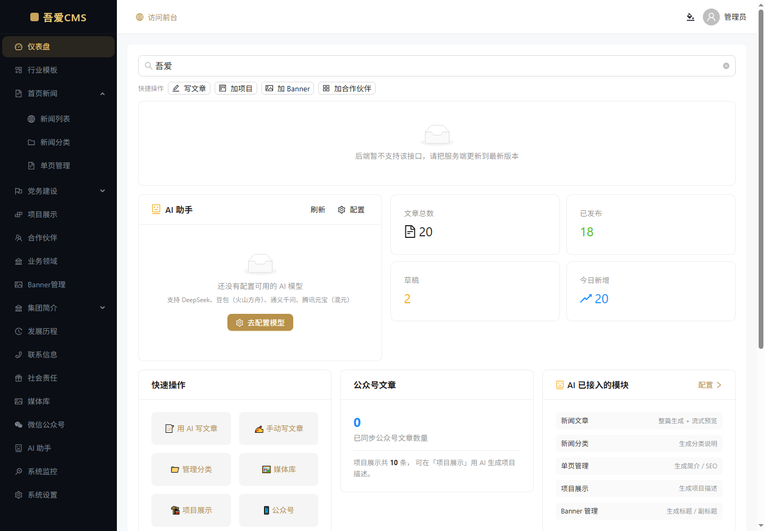Open the admin user avatar
This screenshot has width=765, height=531.
[x=711, y=17]
